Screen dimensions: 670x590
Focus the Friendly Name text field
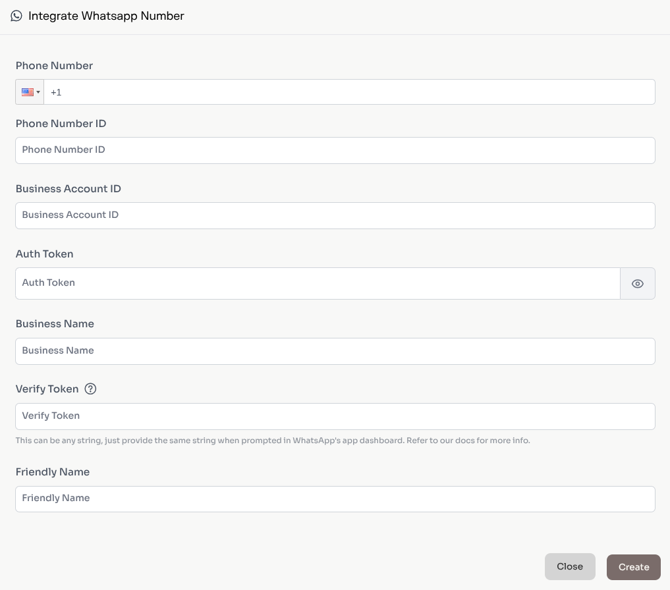264,498
